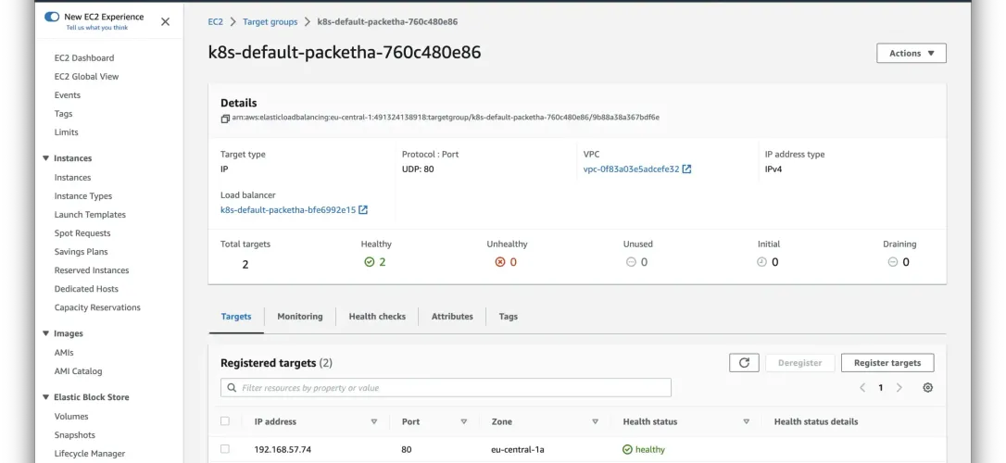The height and width of the screenshot is (463, 1006).
Task: Switch to the Targets tab
Action: point(236,316)
